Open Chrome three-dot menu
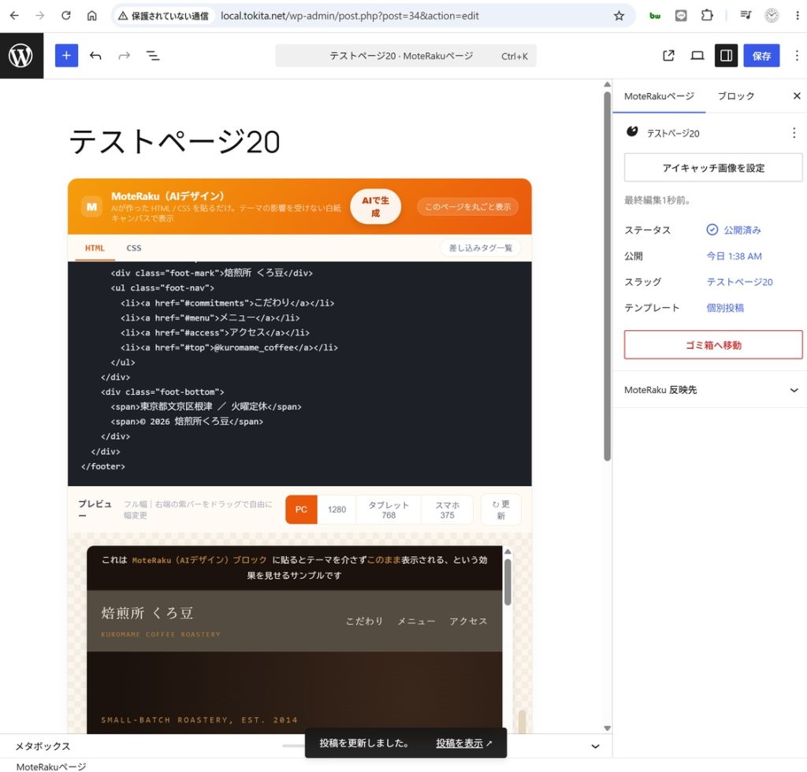Viewport: 807px width, 772px height. point(798,16)
